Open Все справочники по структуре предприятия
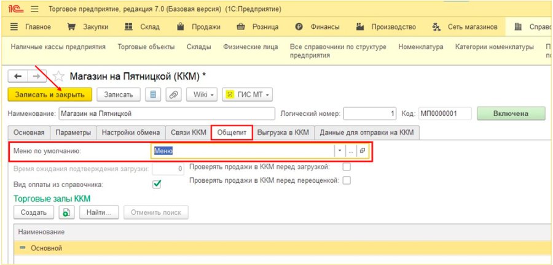553x265 pixels. [x=338, y=51]
